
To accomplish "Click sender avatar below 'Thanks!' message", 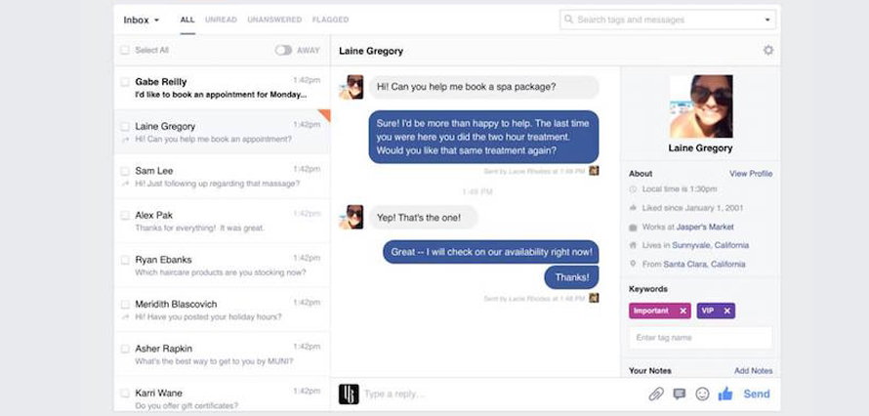I will click(594, 298).
